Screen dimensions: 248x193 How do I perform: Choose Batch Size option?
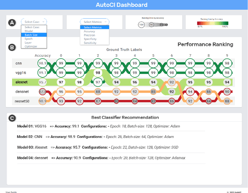34,35
